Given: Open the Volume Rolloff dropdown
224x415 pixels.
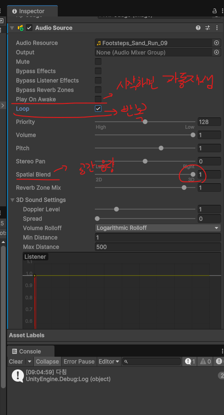Looking at the screenshot, I should [158, 228].
